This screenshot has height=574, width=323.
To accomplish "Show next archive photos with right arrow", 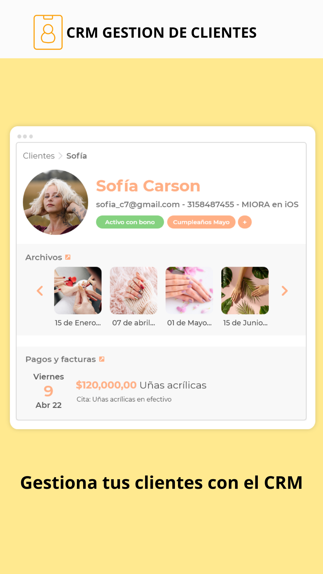I will click(x=285, y=291).
